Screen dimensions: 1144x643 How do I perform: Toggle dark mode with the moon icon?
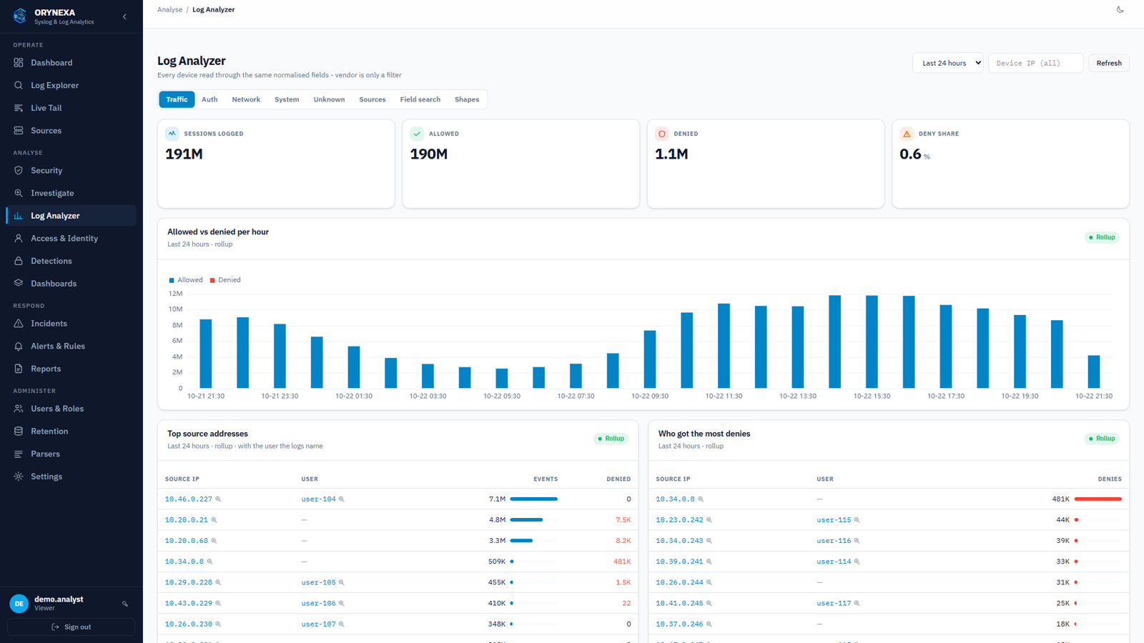tap(1120, 9)
